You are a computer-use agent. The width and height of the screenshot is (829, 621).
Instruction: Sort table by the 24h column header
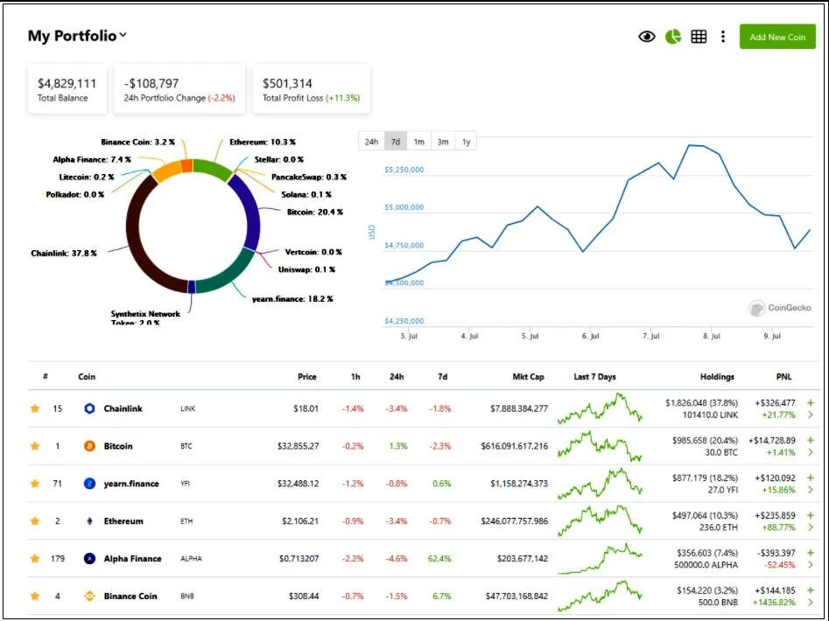tap(397, 376)
